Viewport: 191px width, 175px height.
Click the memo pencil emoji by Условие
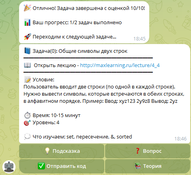coord(27,79)
